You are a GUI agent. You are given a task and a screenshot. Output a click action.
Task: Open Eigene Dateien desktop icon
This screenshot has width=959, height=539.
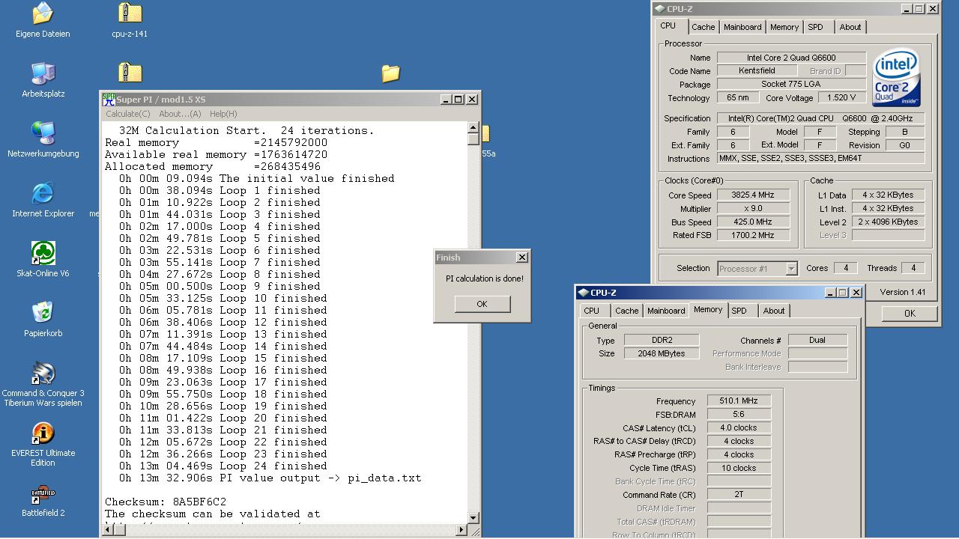pos(43,20)
